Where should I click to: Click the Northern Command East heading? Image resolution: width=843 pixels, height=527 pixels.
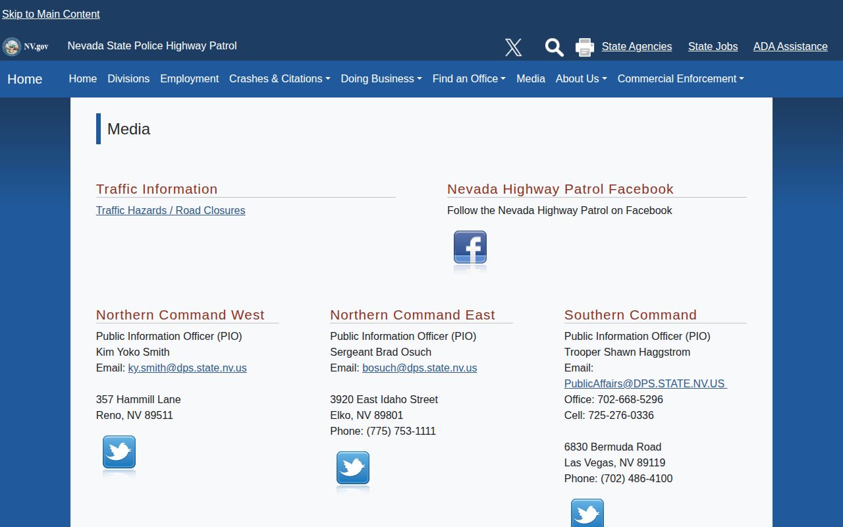click(413, 315)
